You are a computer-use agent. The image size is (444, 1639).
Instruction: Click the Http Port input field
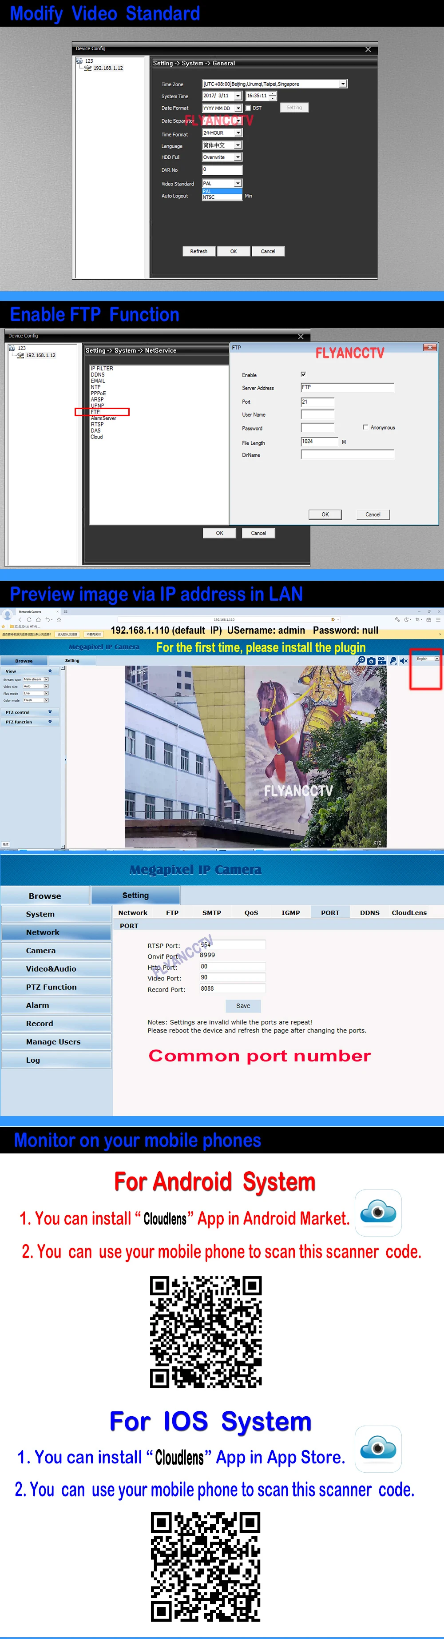(x=232, y=967)
